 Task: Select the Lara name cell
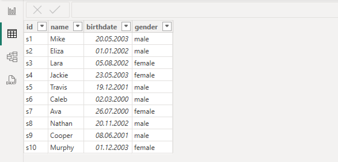click(x=66, y=63)
